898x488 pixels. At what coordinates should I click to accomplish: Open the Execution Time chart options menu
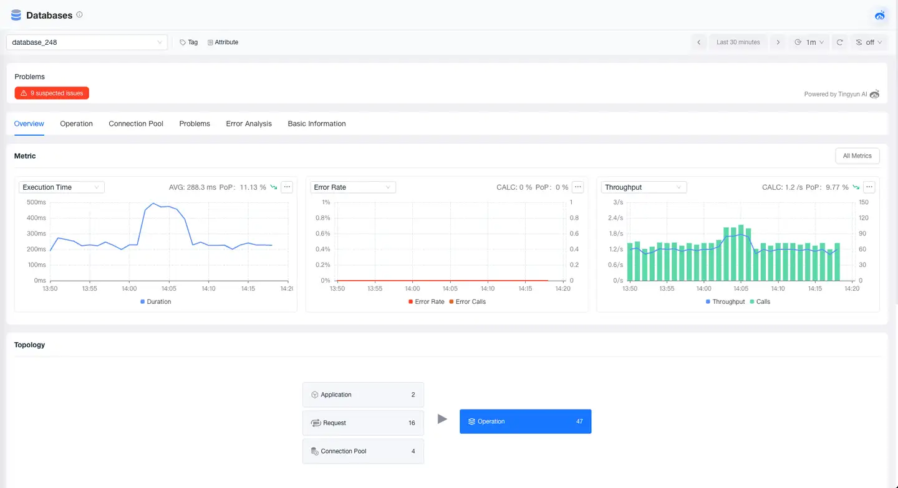[287, 187]
